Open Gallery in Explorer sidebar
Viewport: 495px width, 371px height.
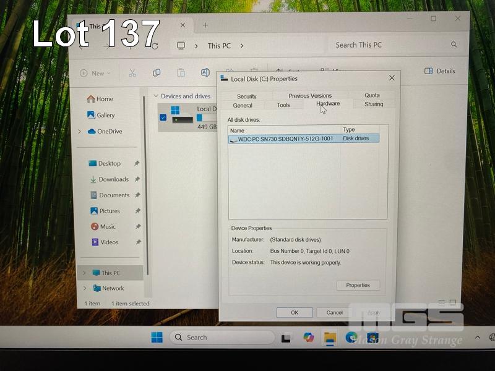click(x=101, y=115)
